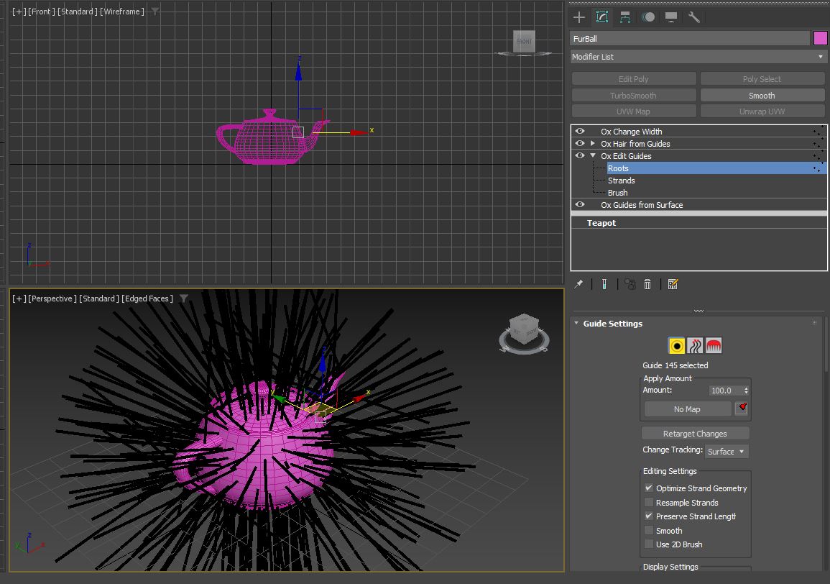Hide the Ox Change Width modifier

[x=580, y=132]
